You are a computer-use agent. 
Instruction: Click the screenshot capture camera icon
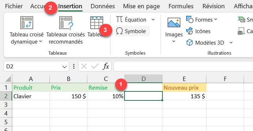pos(241,31)
